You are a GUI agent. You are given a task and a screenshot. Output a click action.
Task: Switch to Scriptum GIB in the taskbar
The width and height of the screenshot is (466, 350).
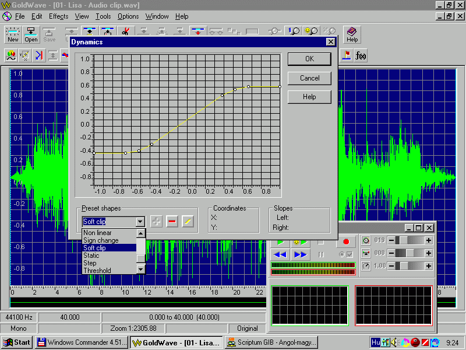271,342
